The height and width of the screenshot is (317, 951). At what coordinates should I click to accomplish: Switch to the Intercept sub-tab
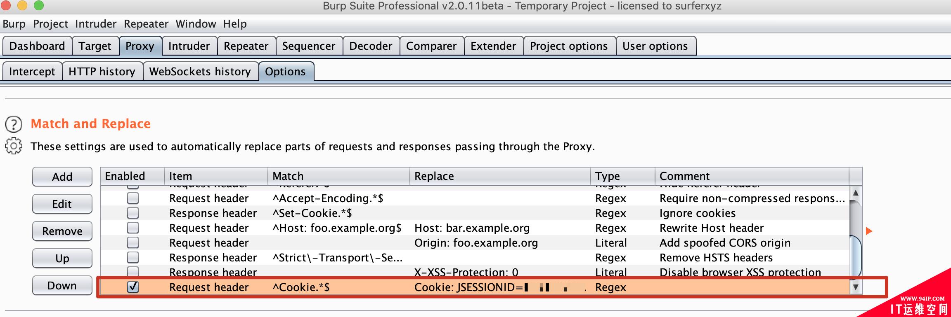click(32, 71)
